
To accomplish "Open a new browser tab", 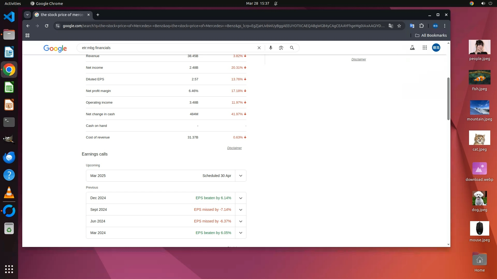I will (x=98, y=15).
